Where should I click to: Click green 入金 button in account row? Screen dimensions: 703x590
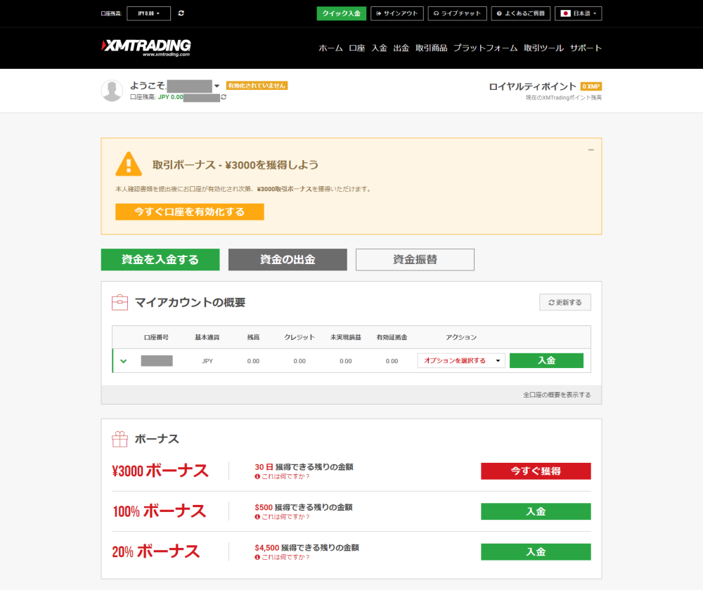546,360
